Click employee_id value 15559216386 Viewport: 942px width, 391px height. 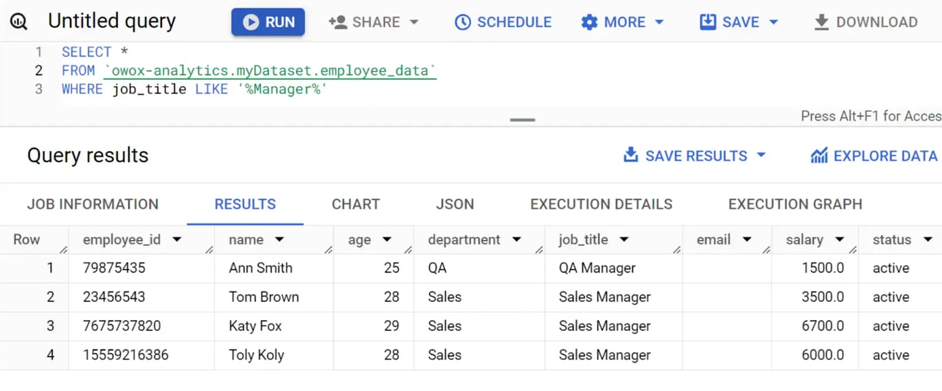point(126,355)
